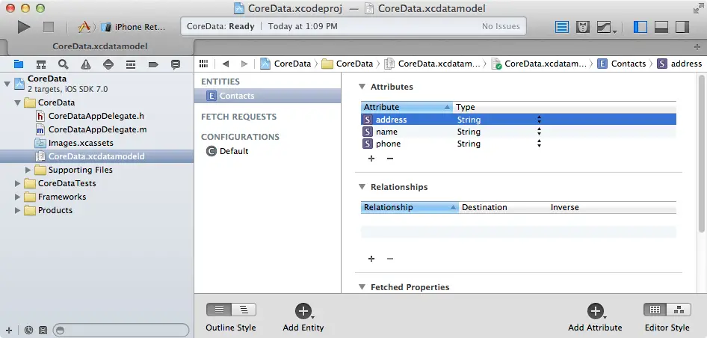Image resolution: width=707 pixels, height=338 pixels.
Task: Click Add Attribute plus button
Action: [595, 311]
